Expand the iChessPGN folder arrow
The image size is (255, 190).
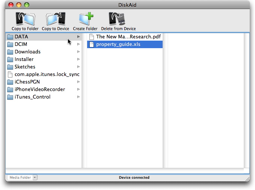[78, 82]
